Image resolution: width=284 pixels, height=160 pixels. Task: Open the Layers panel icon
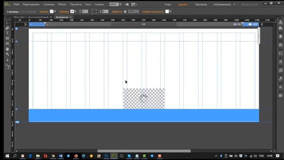tap(280, 36)
